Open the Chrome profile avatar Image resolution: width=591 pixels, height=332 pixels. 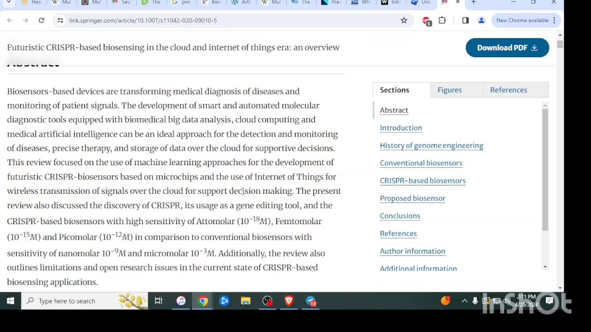481,20
